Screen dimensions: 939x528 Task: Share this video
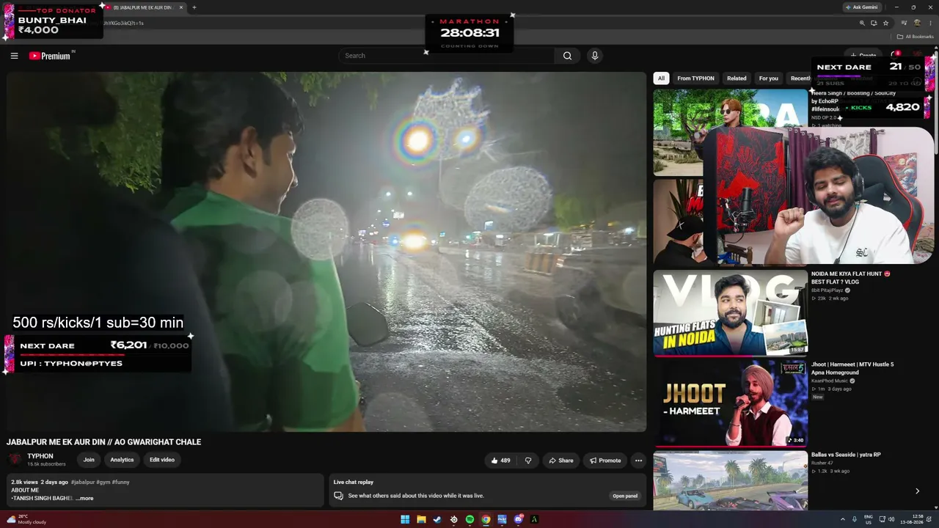[x=561, y=461]
